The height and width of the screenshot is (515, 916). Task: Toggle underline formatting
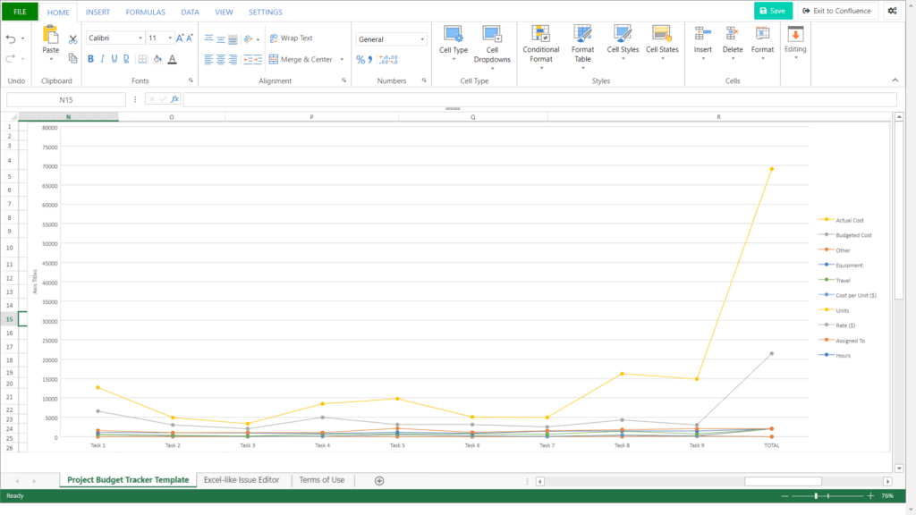[x=114, y=59]
